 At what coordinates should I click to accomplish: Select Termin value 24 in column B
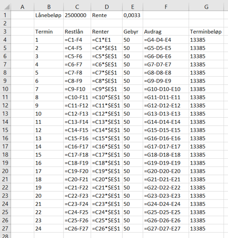[48, 228]
